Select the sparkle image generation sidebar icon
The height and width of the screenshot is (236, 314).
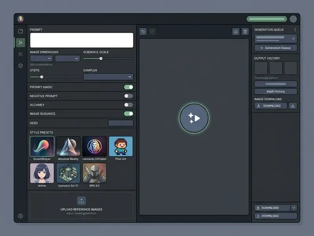point(20,42)
